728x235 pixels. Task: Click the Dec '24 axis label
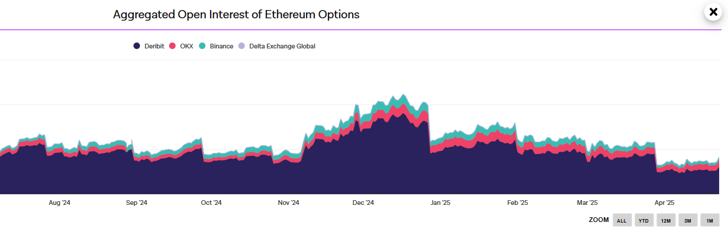363,203
